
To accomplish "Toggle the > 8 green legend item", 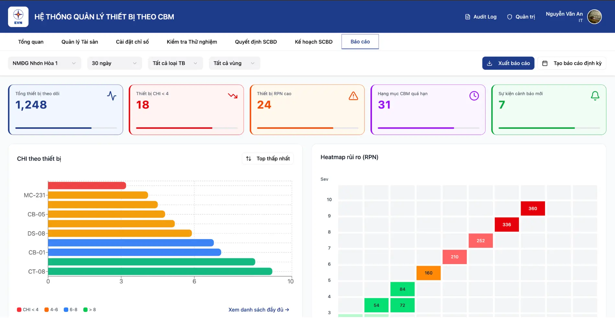I will (89, 310).
